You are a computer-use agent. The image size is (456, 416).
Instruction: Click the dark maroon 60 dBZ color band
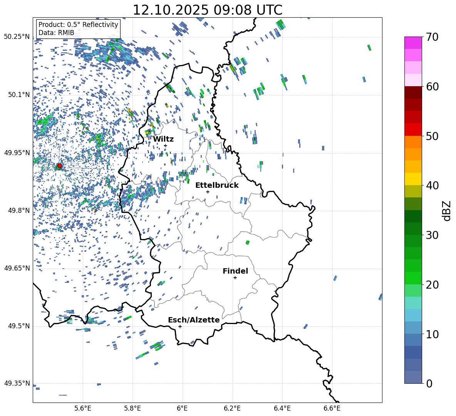pos(413,92)
